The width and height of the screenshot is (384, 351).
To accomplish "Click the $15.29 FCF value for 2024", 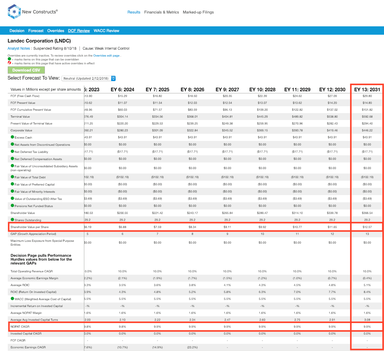I will pos(123,96).
